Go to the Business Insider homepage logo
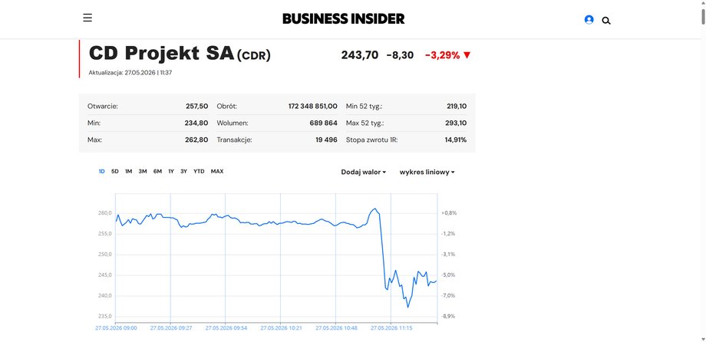This screenshot has height=342, width=706. tap(344, 19)
